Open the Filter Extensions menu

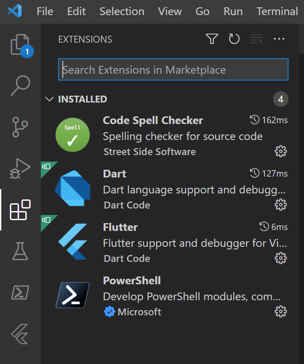point(212,39)
